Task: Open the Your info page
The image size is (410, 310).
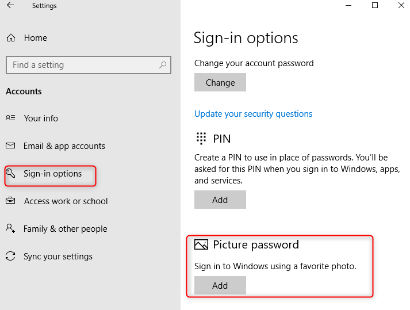Action: [41, 118]
